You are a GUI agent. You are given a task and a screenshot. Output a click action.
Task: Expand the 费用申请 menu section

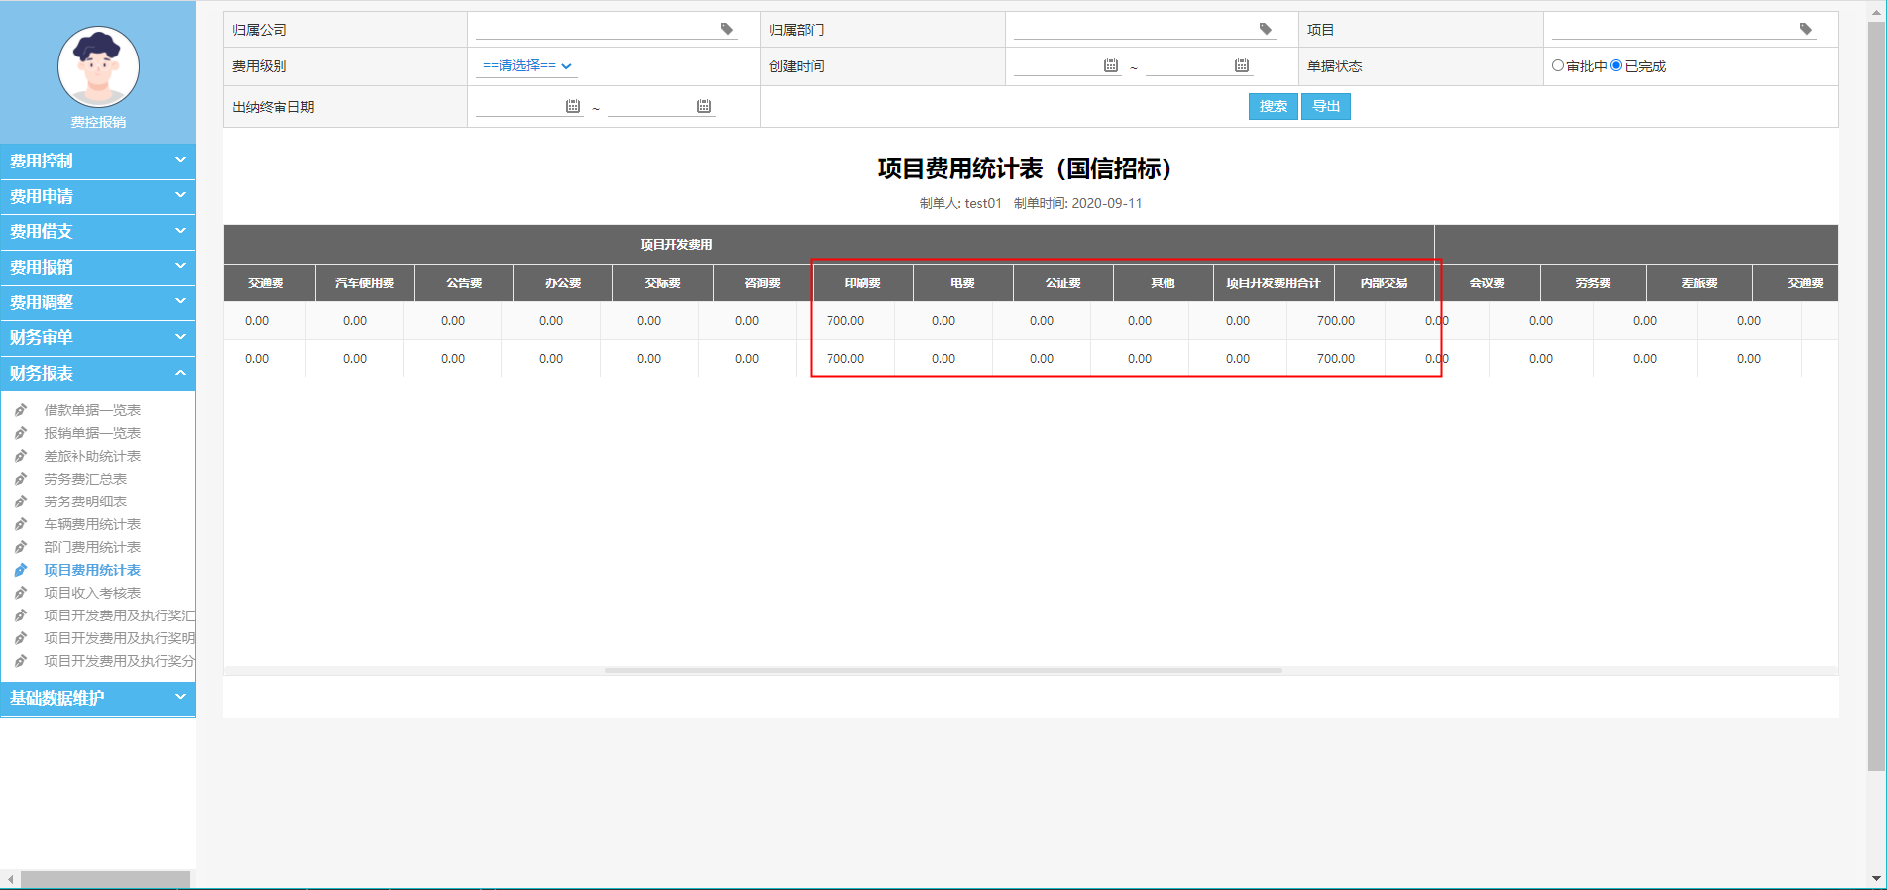point(98,196)
